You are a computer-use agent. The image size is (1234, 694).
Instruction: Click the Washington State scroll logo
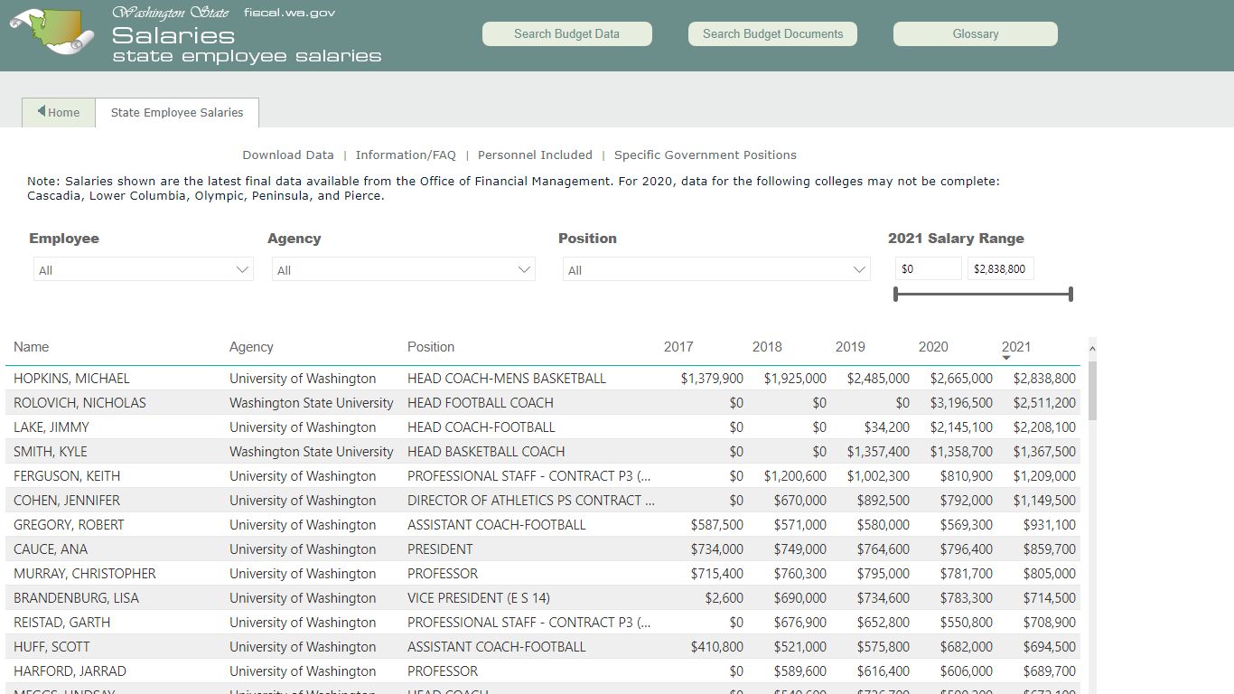pos(52,31)
